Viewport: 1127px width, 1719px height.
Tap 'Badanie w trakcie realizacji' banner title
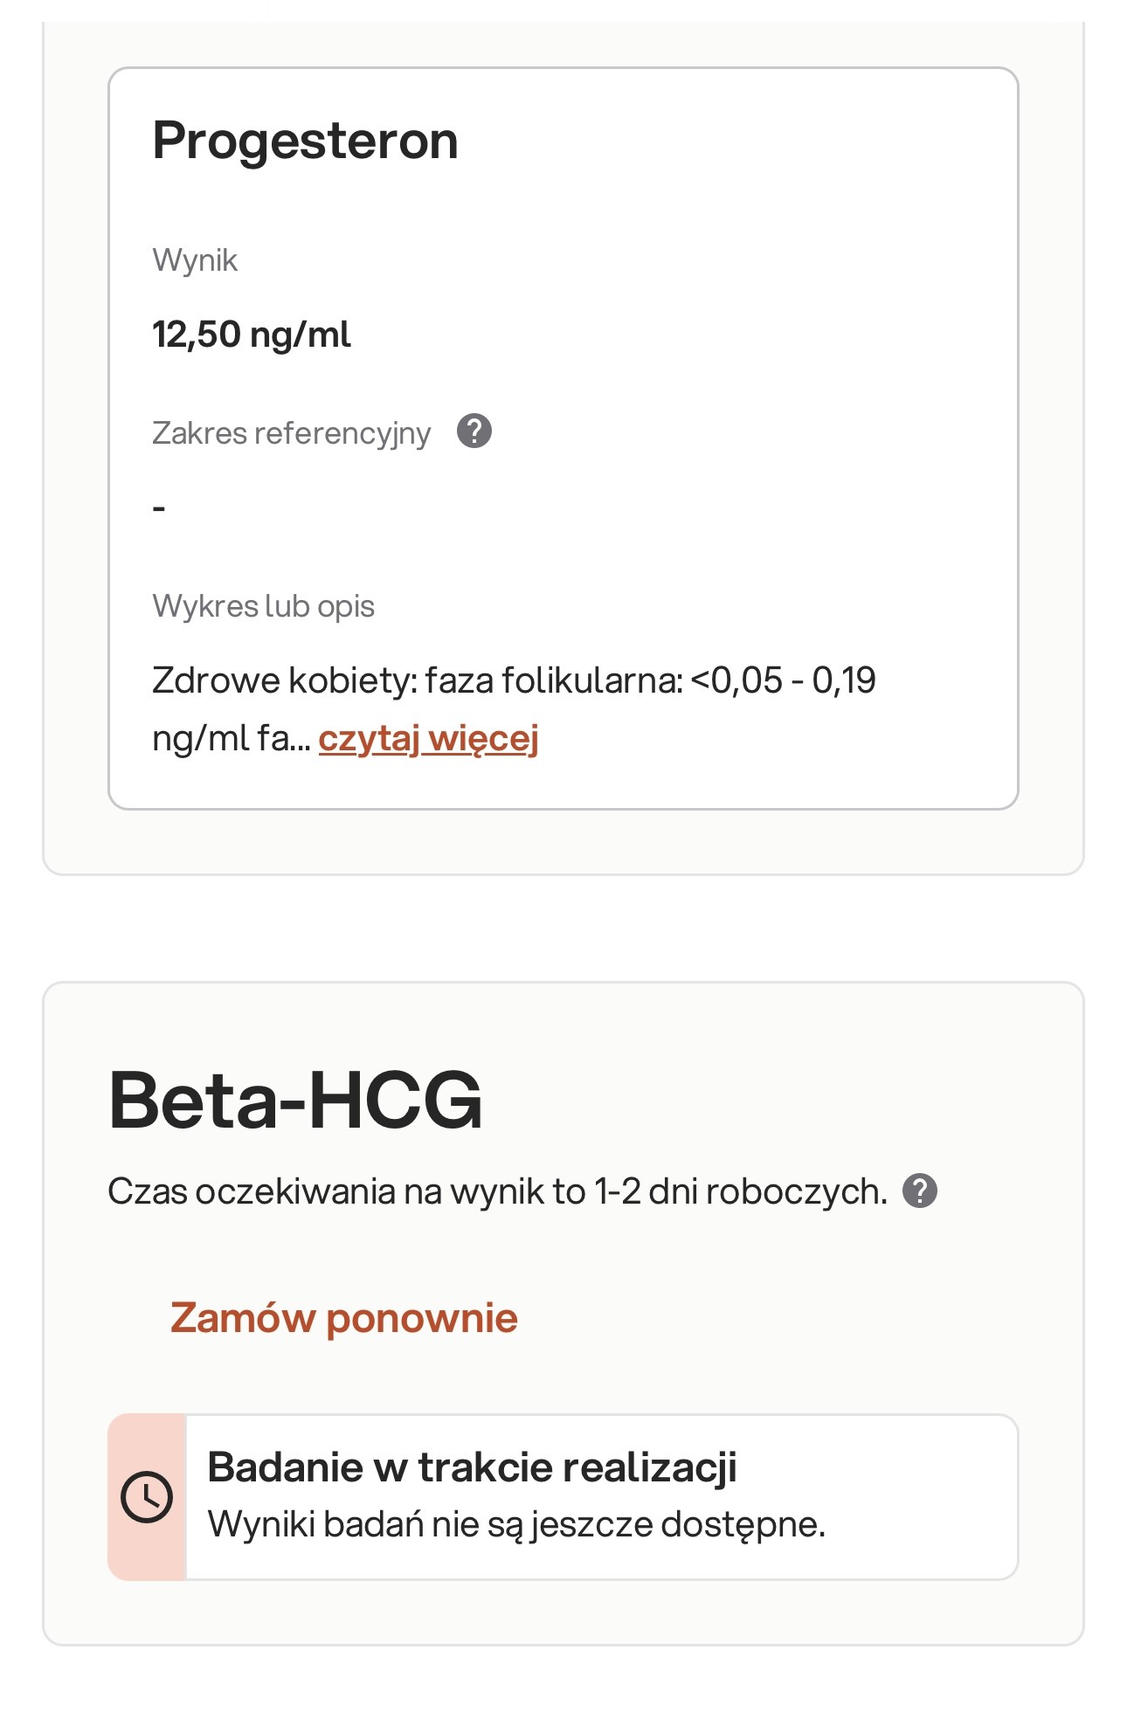(x=472, y=1467)
